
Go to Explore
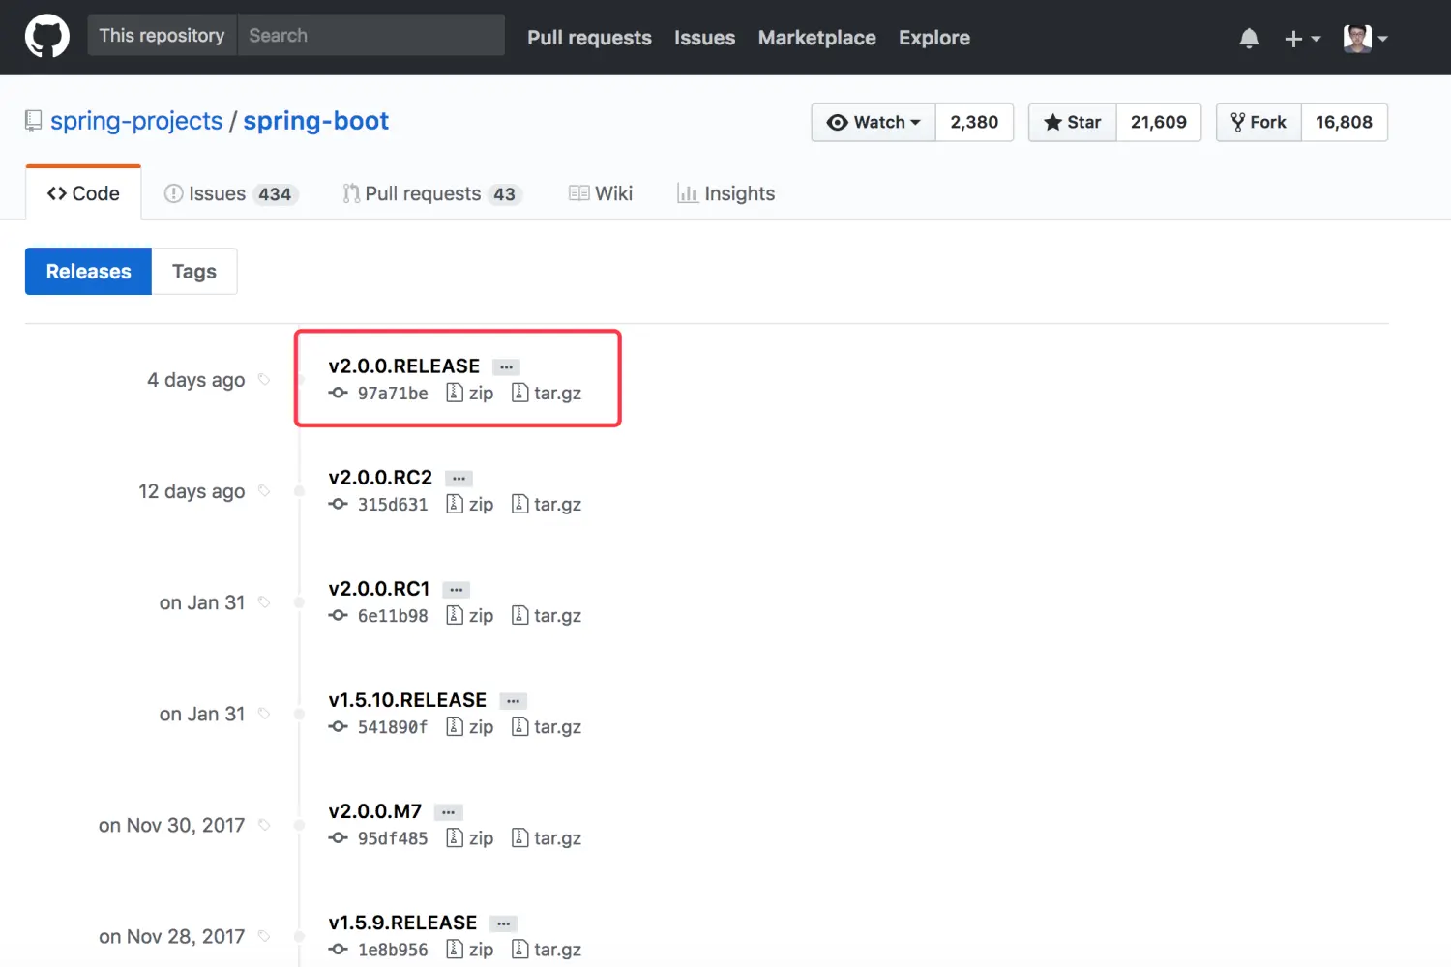[x=934, y=38]
